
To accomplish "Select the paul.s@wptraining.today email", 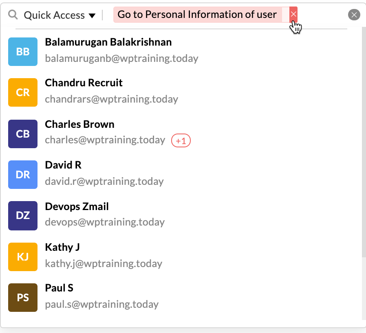I will (101, 304).
